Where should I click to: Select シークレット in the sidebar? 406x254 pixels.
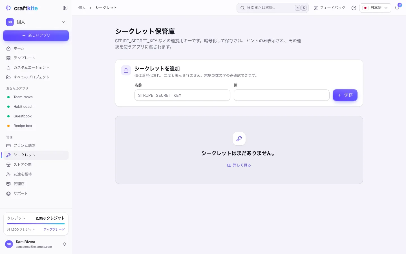click(36, 155)
